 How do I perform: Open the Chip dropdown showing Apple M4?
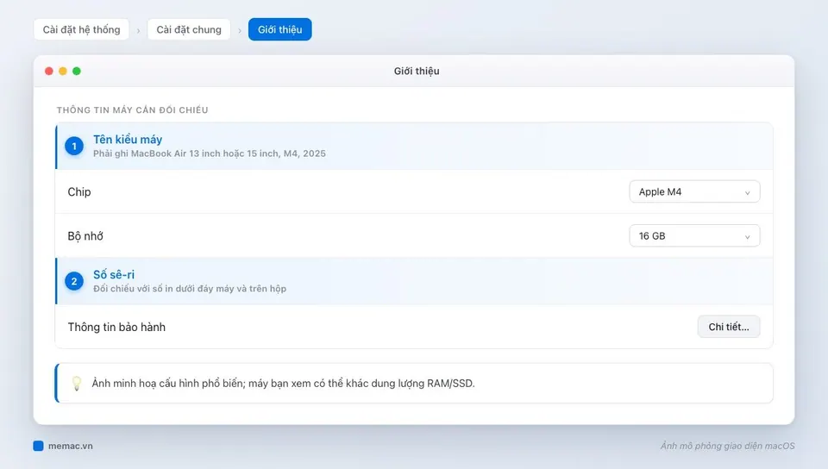pos(694,191)
